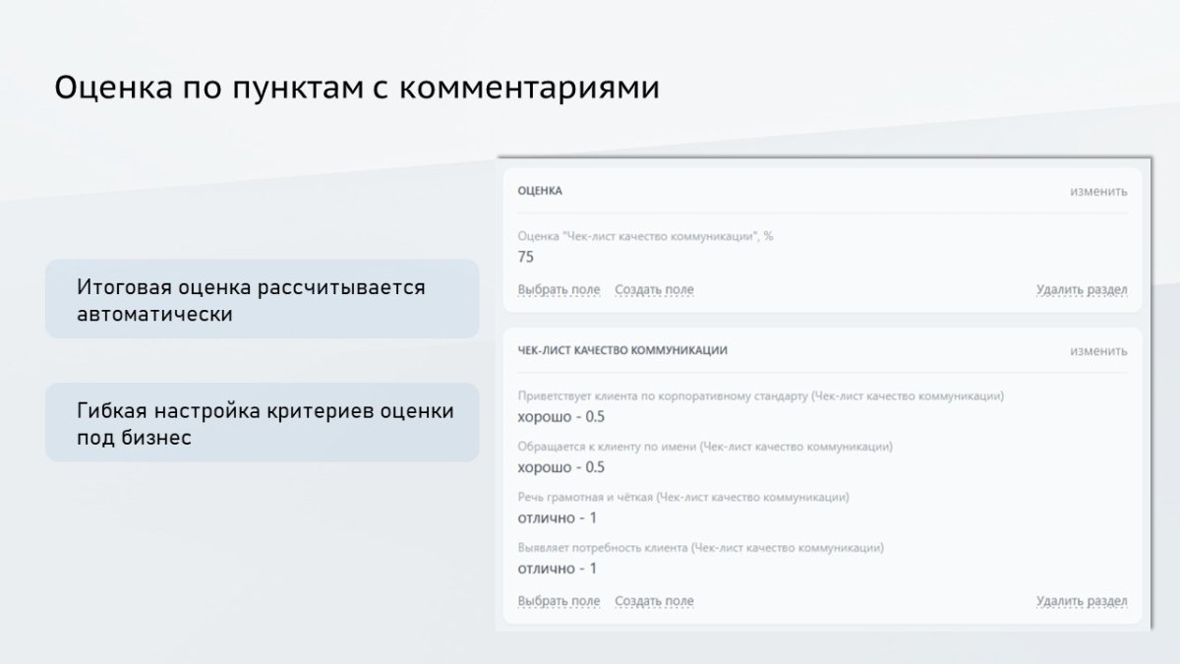This screenshot has height=664, width=1180.
Task: Select the score value 75
Action: 526,257
